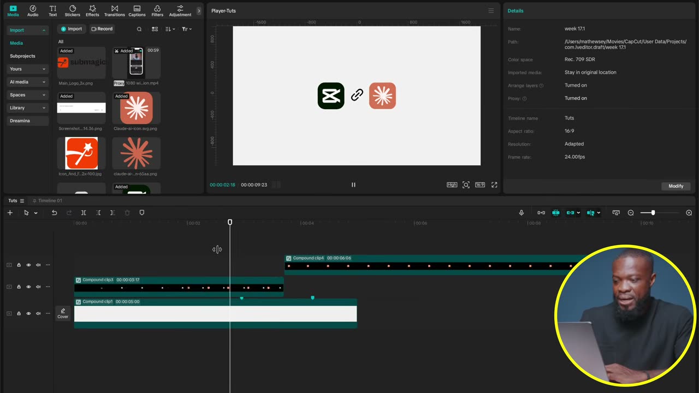Mute the Compound clip3 track
This screenshot has height=393, width=699.
38,287
